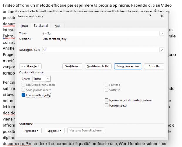
Task: Expand the Trova field history dropdown
Action: [161, 34]
